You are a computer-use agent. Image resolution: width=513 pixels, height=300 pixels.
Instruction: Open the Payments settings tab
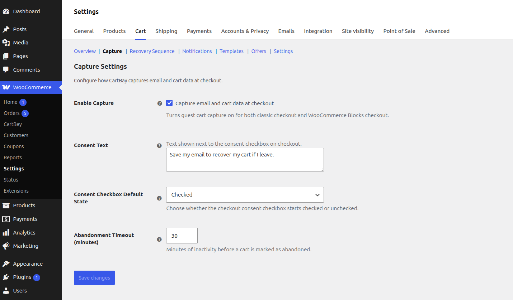(x=199, y=31)
